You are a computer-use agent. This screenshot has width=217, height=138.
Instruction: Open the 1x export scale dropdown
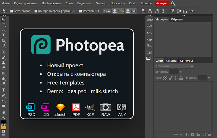point(107,11)
